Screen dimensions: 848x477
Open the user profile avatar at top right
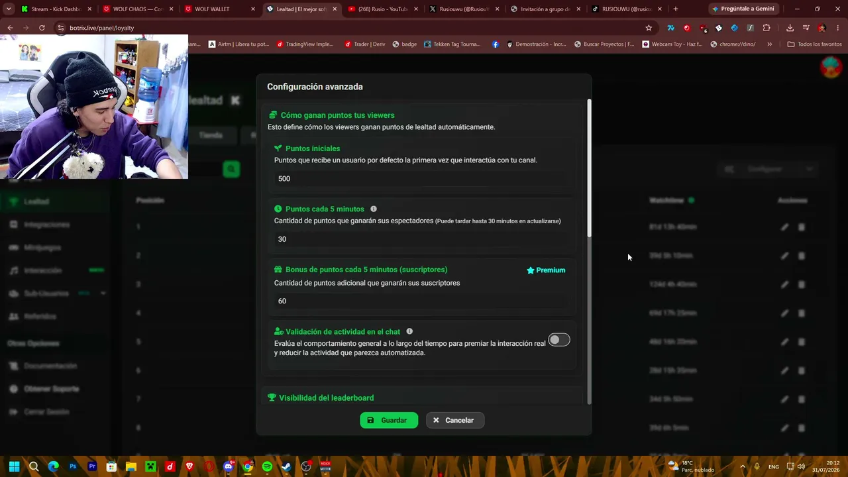click(x=831, y=67)
